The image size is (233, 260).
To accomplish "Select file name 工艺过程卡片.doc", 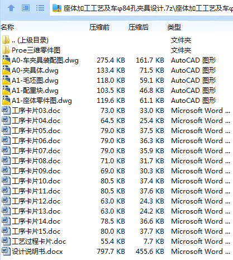I will click(x=39, y=242).
